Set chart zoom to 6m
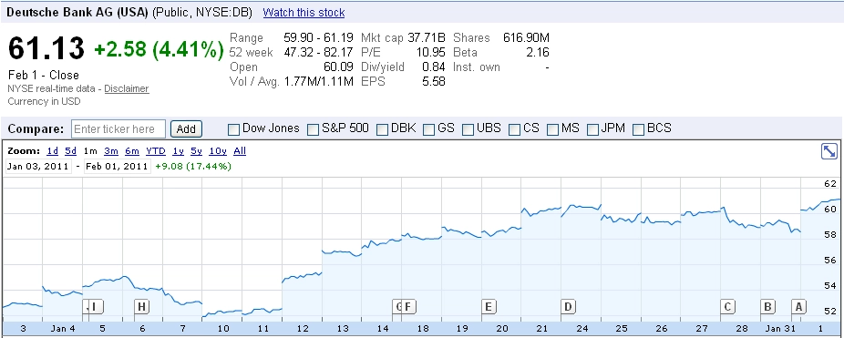This screenshot has height=338, width=844. point(132,151)
